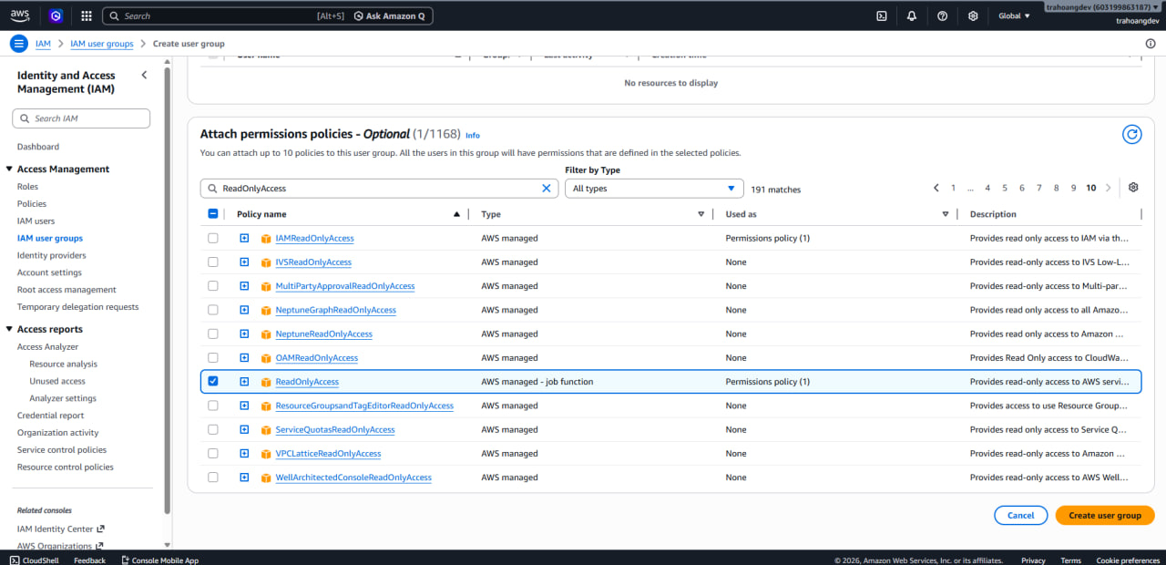The height and width of the screenshot is (565, 1166).
Task: Tick the IVSReadOnlyAccess checkbox
Action: click(x=213, y=262)
